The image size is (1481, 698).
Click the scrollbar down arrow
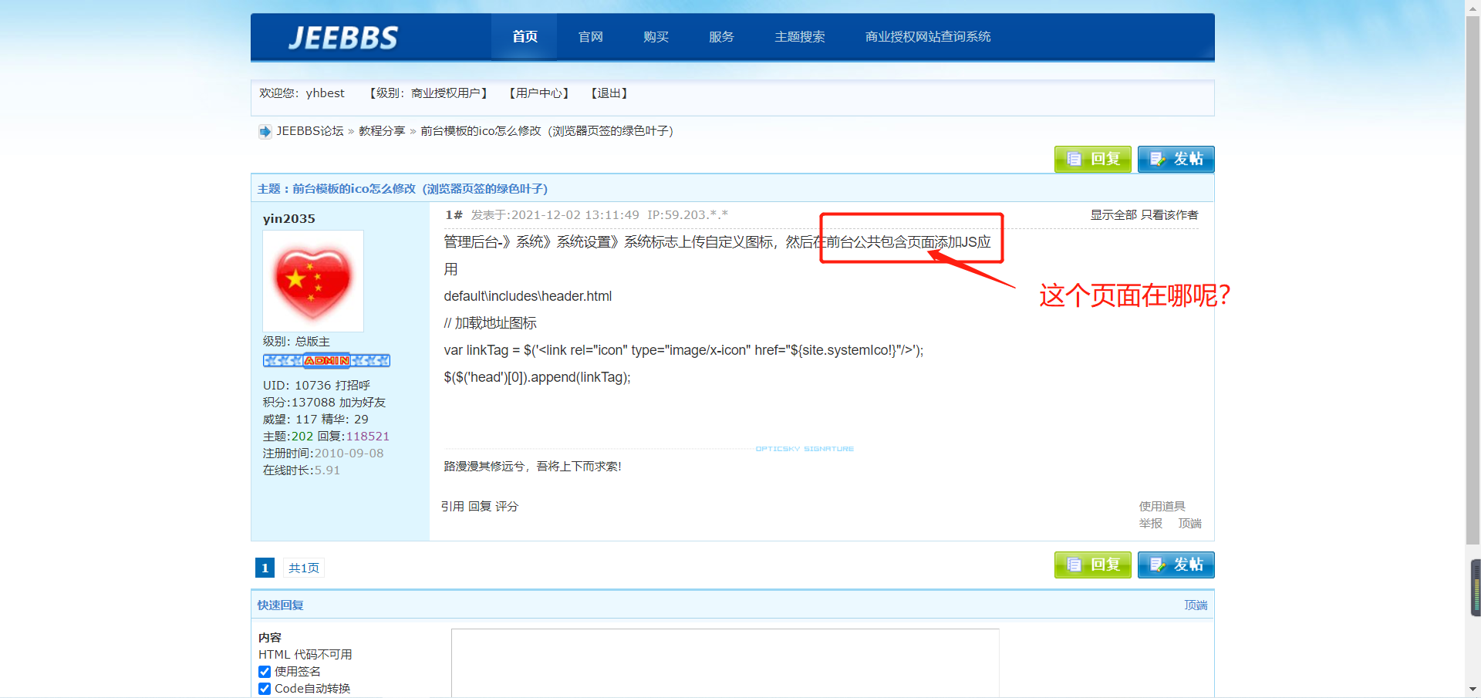point(1473,690)
